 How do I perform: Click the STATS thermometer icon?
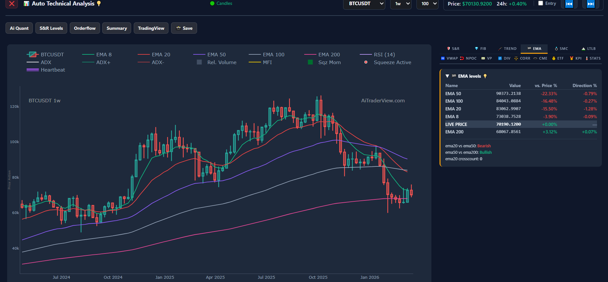(587, 58)
